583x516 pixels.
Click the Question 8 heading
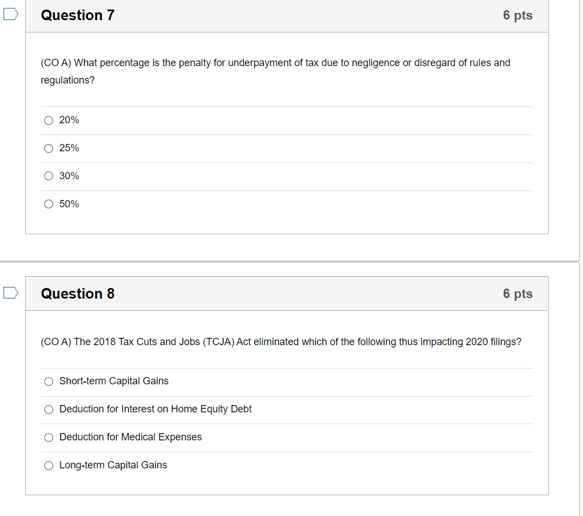click(x=77, y=294)
